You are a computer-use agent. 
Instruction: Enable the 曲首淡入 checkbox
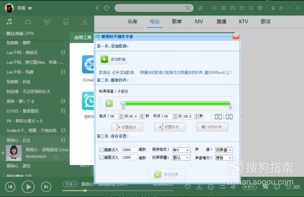(x=101, y=150)
